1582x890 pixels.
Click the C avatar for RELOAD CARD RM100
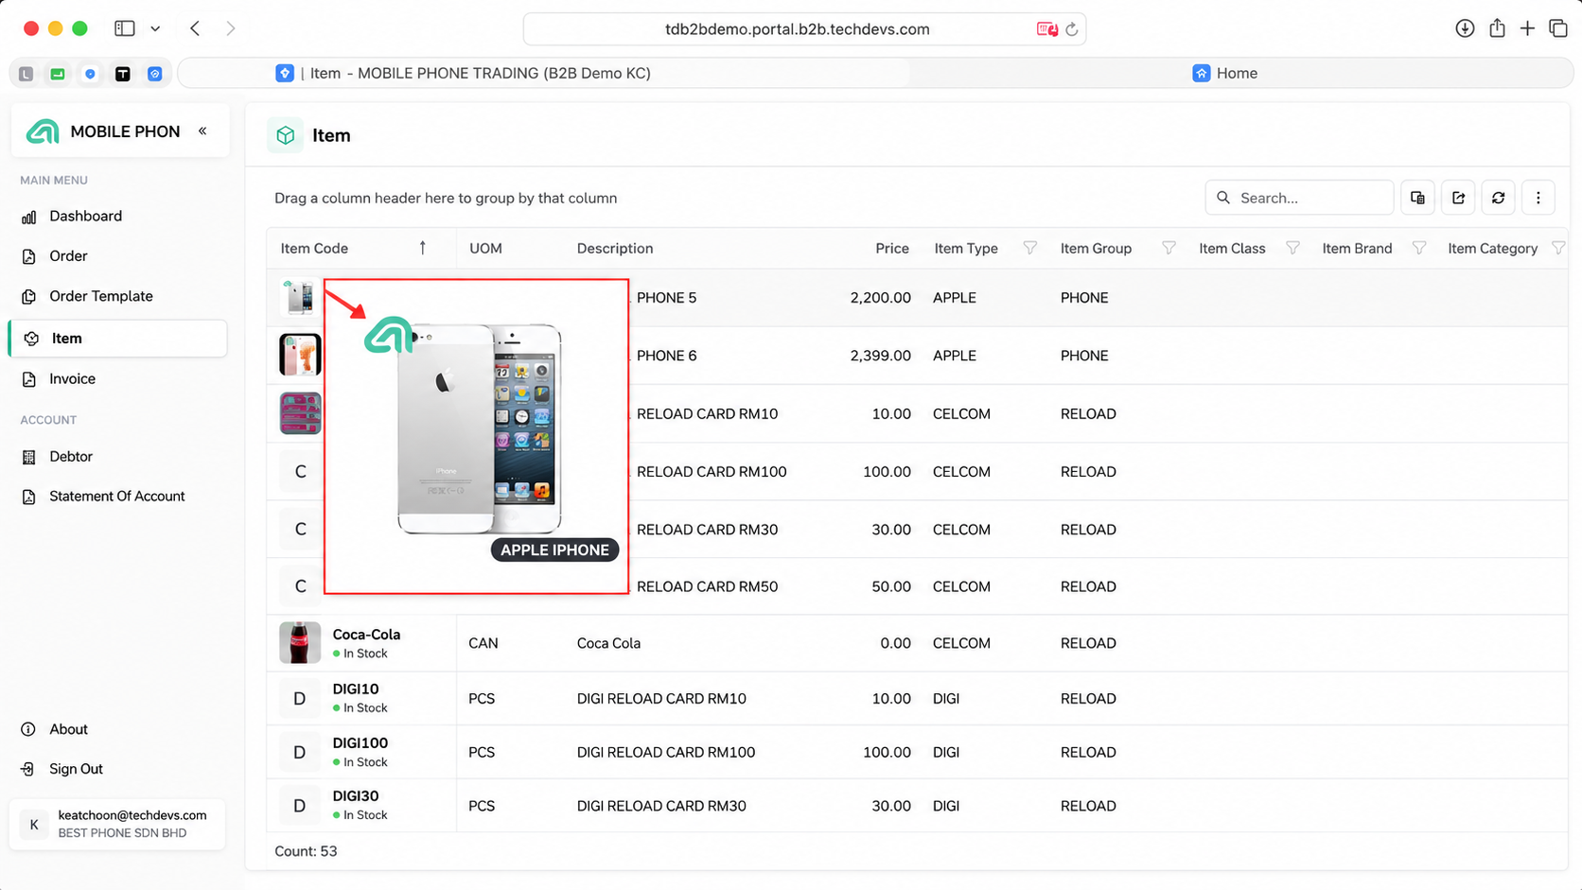[x=300, y=472]
